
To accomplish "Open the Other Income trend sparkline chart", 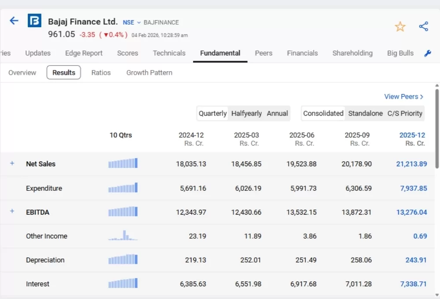I will pos(123,235).
